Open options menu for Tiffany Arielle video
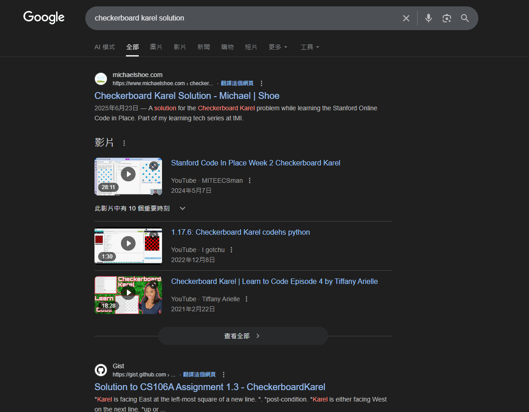 (x=246, y=299)
